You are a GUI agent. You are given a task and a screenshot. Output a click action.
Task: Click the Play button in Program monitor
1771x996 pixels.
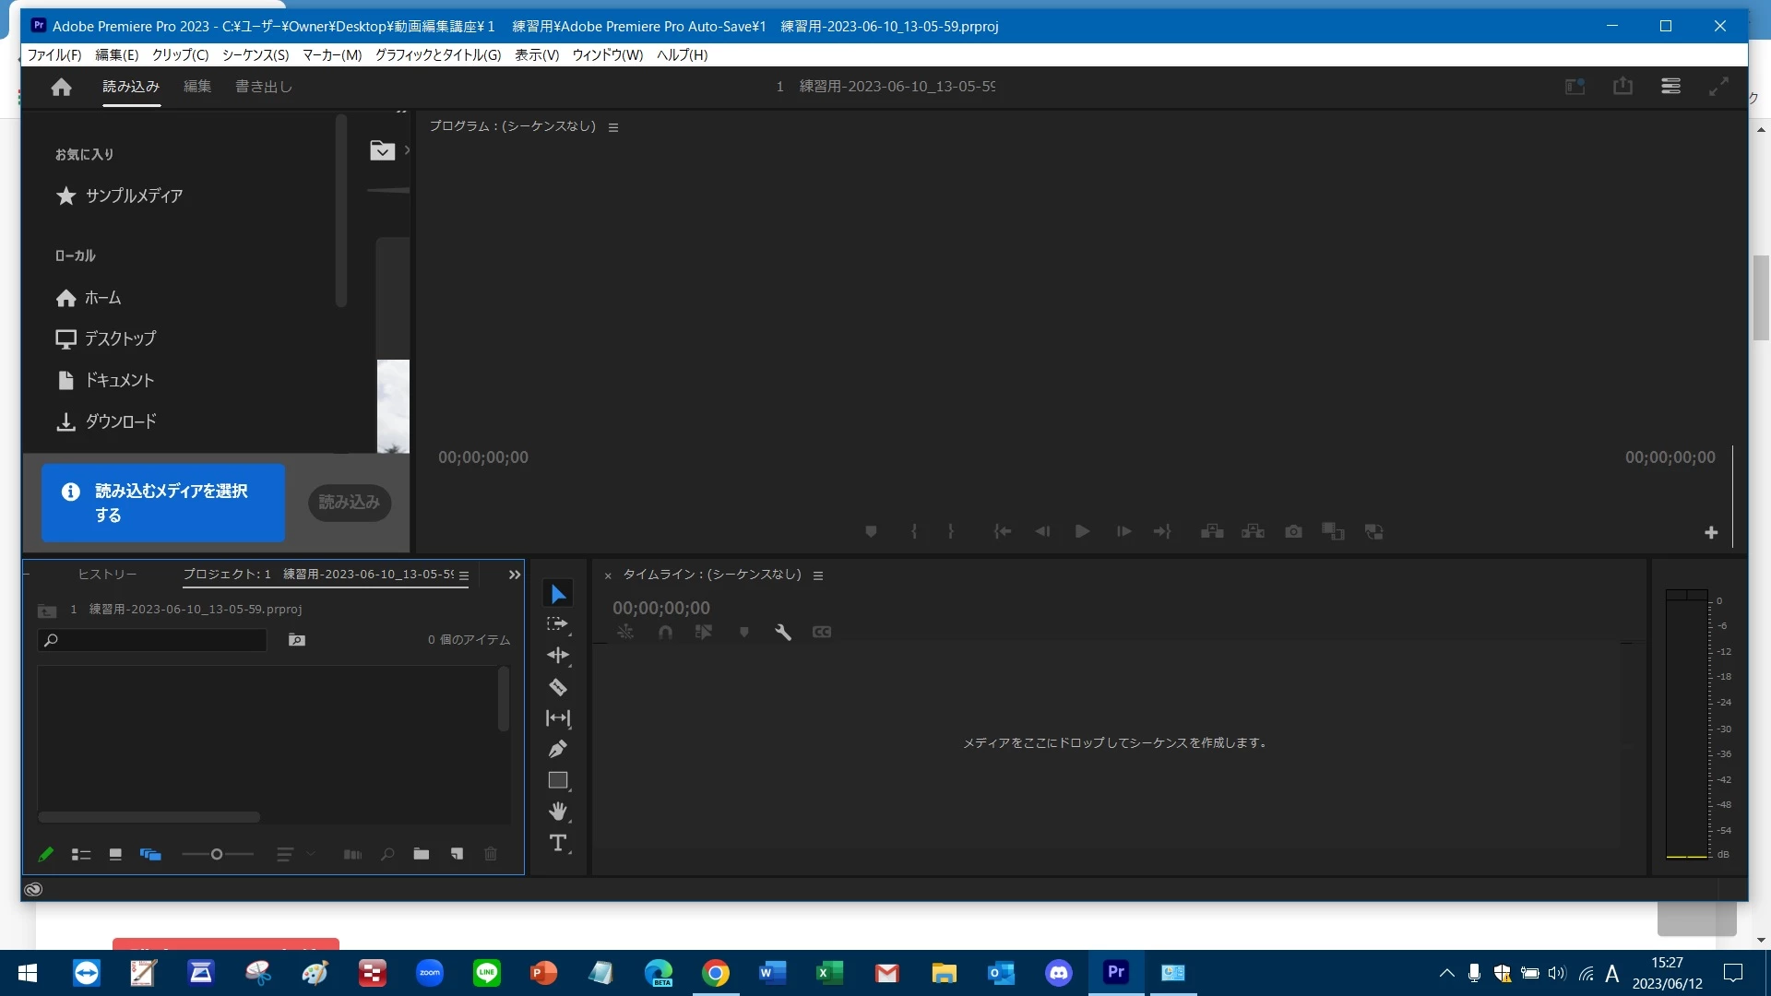point(1083,531)
